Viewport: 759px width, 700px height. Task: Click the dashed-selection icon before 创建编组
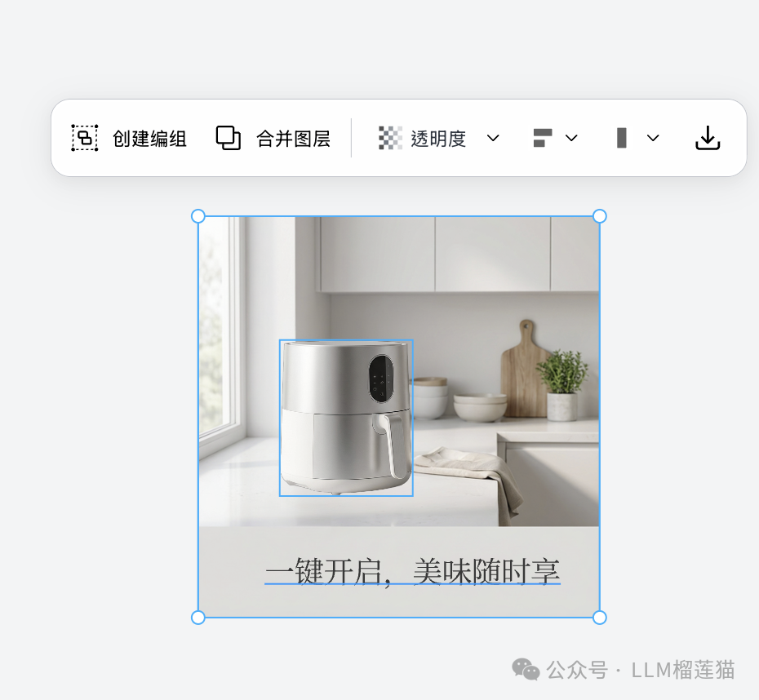click(x=84, y=137)
